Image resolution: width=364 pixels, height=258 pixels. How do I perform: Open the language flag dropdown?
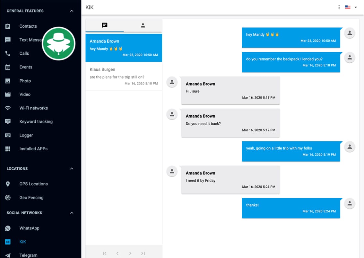click(x=351, y=7)
